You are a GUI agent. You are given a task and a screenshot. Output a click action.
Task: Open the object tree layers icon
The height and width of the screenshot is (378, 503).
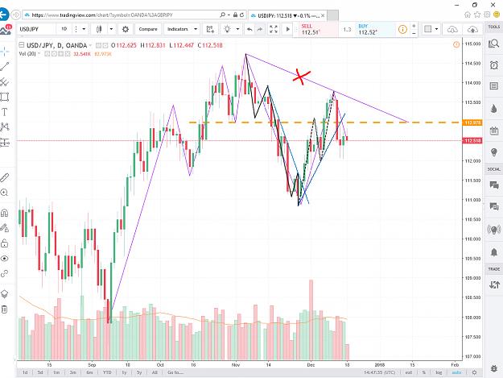click(x=5, y=293)
